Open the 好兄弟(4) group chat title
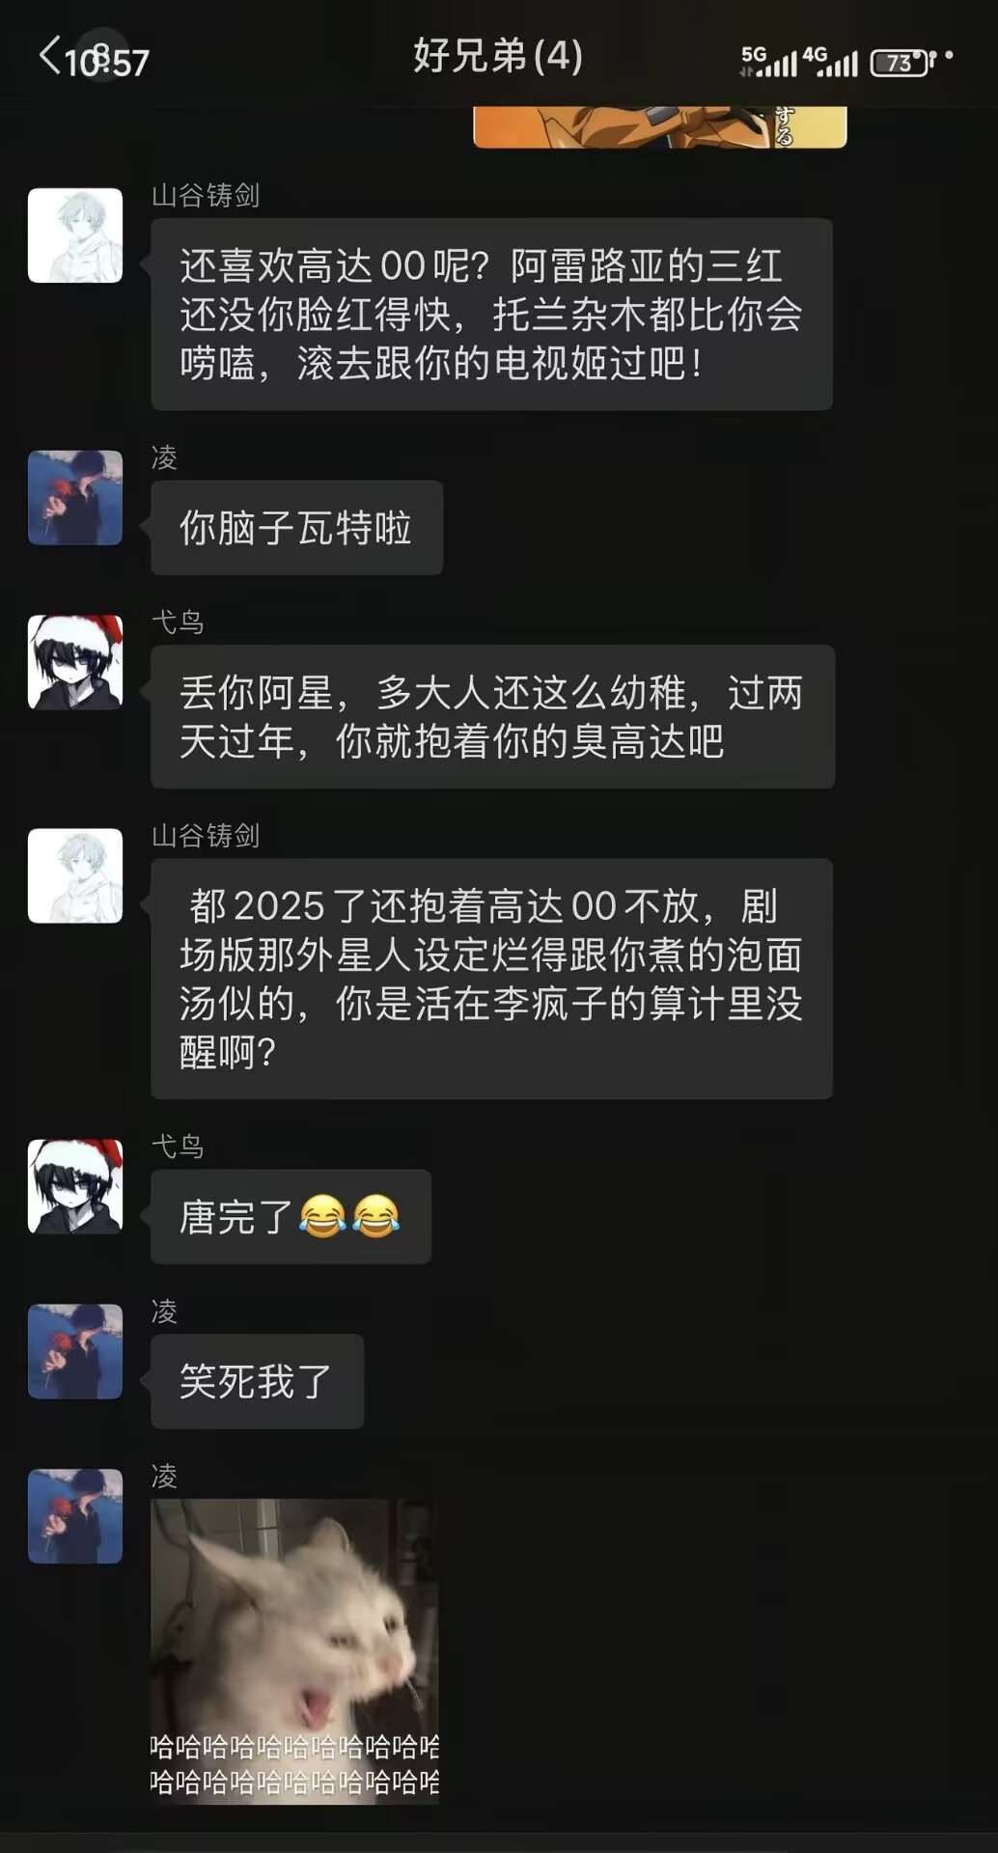 (498, 56)
